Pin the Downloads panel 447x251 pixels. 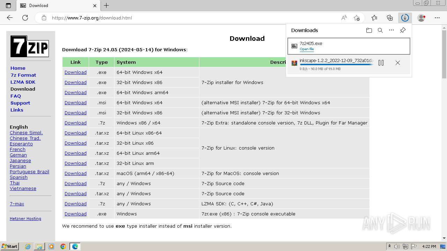[403, 30]
